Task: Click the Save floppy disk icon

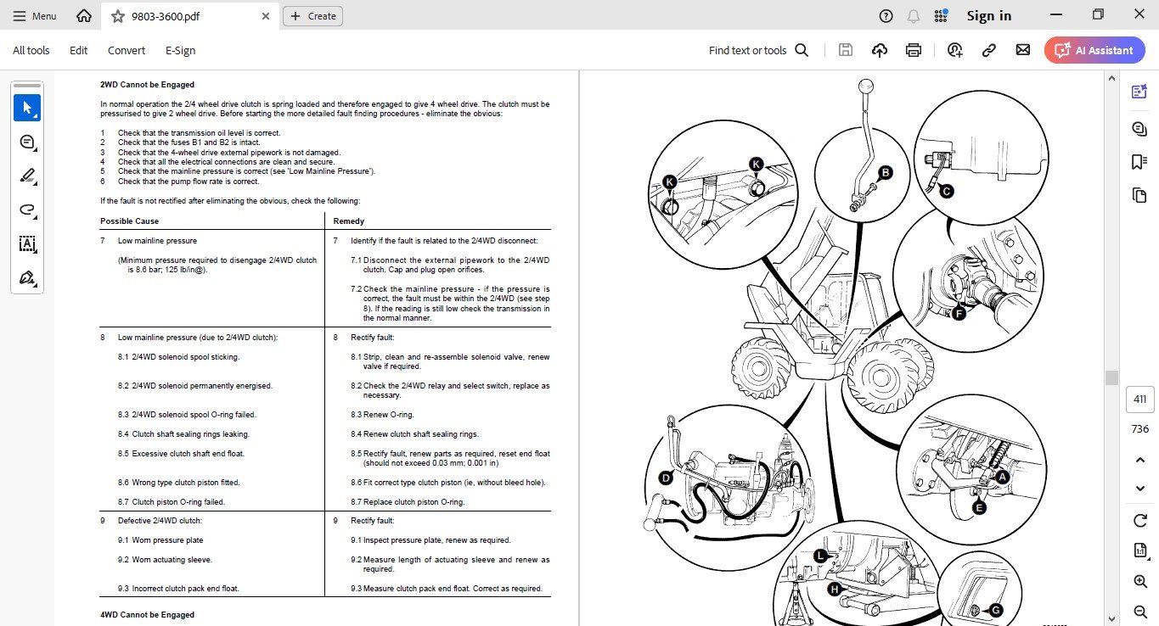Action: [846, 50]
